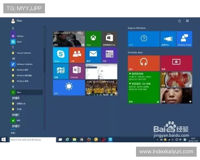Open the Weather sun tile
Screen dimensions: 200x160
69,88
